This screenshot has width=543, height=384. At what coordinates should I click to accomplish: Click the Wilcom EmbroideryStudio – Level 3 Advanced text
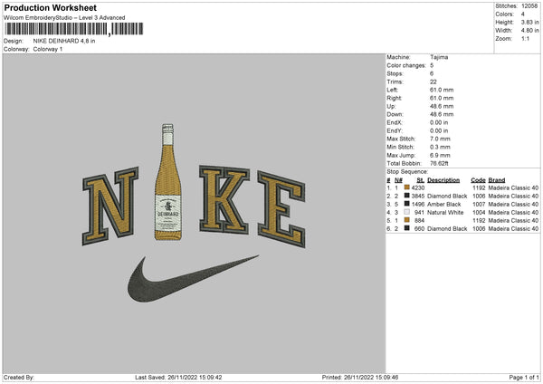(64, 18)
